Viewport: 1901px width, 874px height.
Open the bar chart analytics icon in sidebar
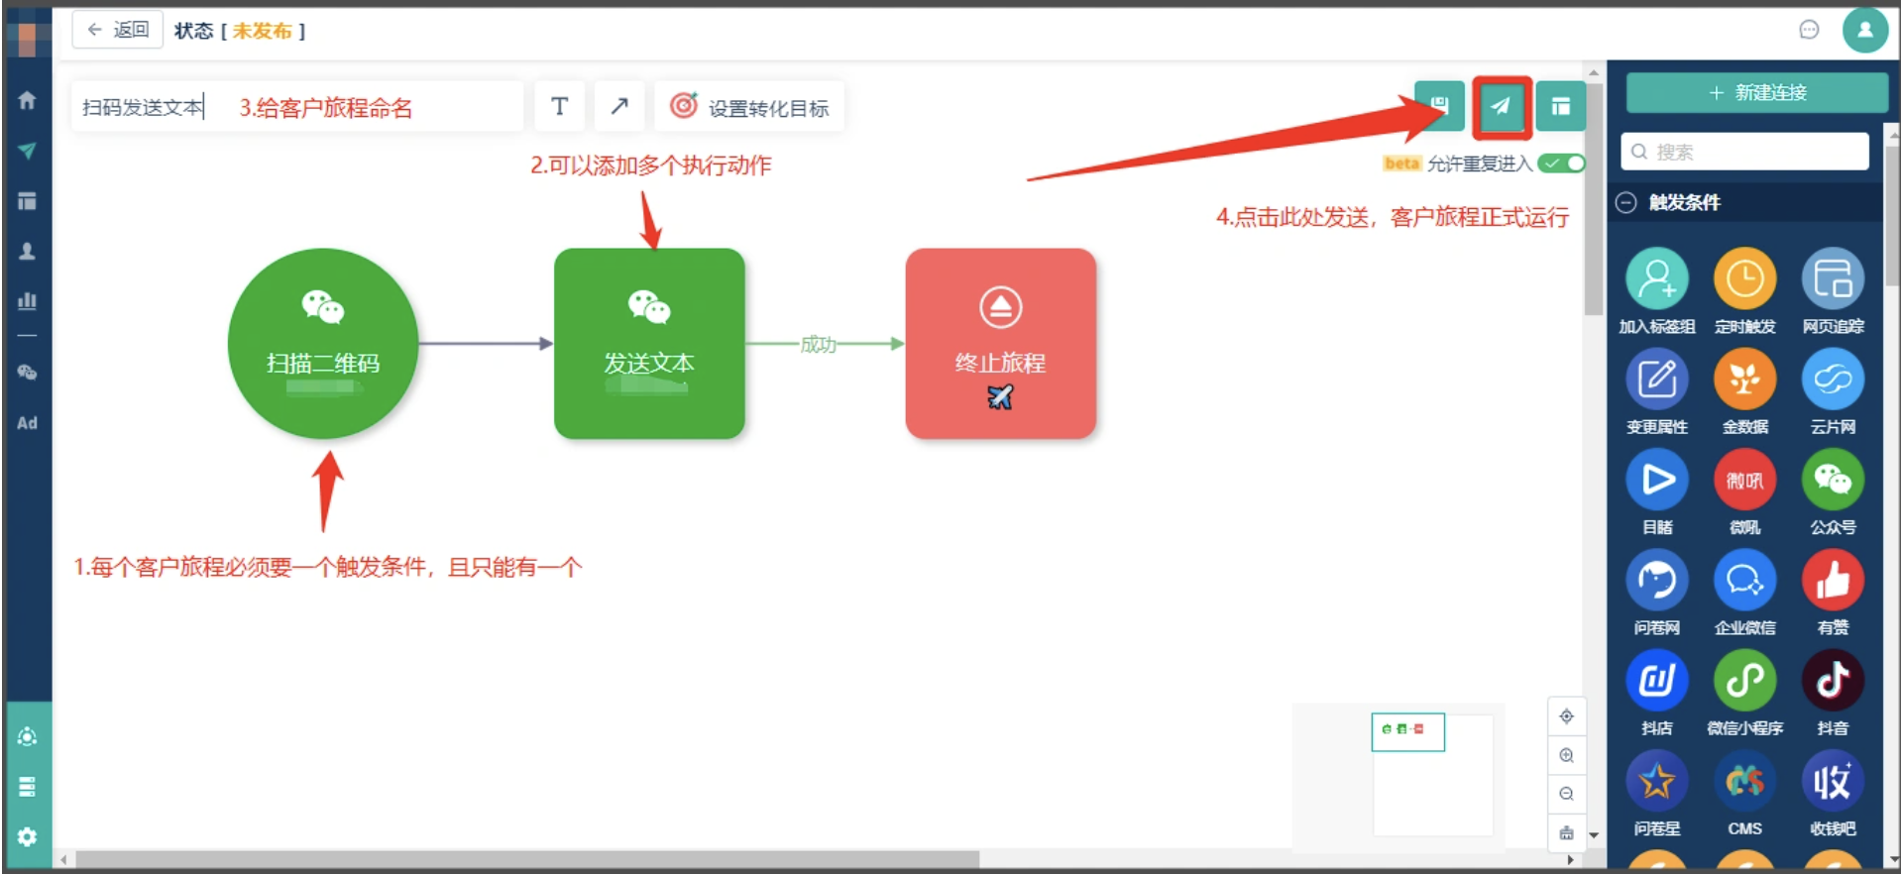click(x=27, y=300)
